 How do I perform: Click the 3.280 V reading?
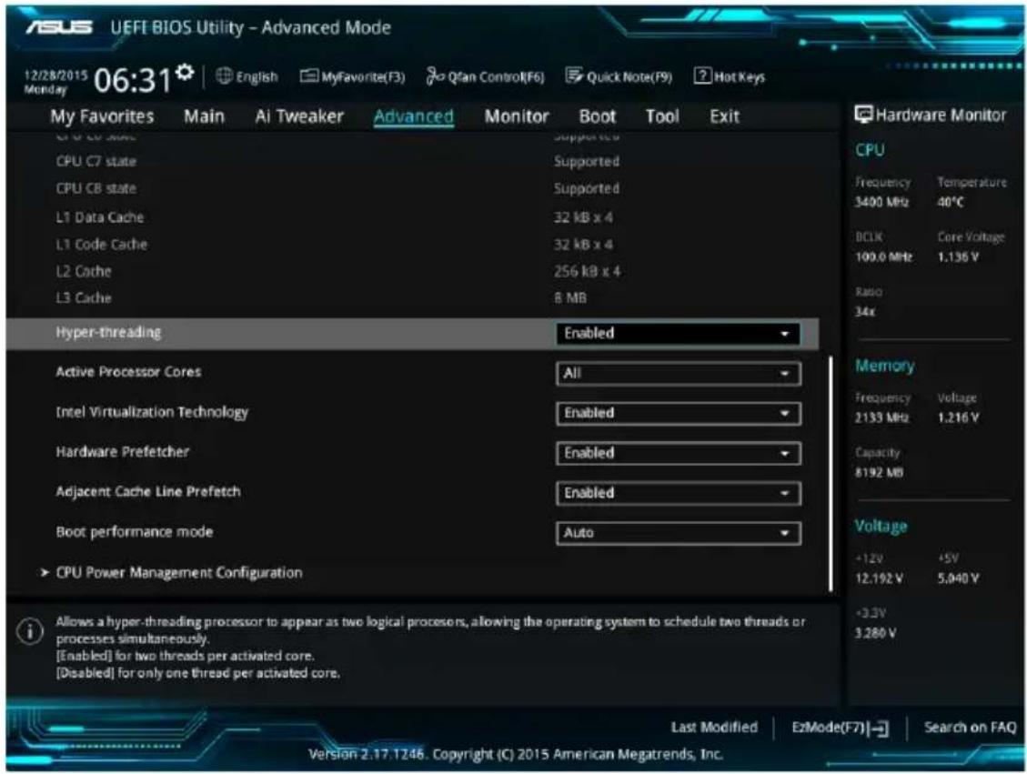coord(876,634)
